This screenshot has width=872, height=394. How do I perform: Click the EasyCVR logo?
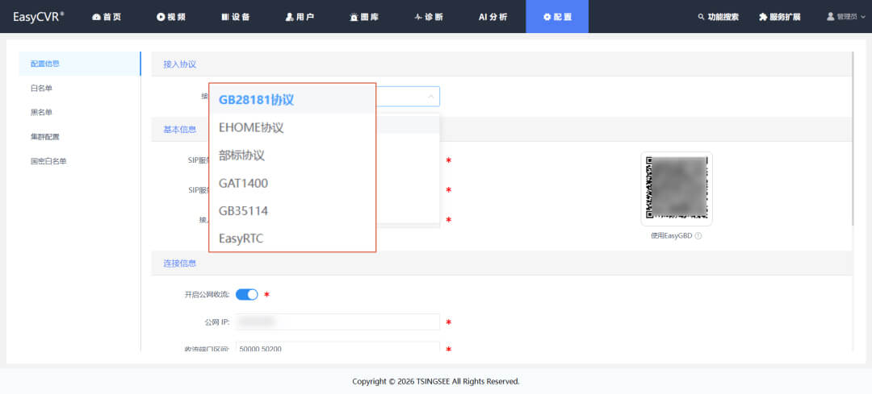(39, 17)
